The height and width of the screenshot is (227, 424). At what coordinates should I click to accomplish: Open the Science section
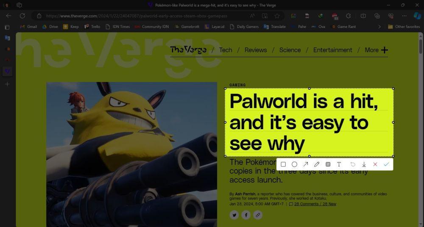(x=290, y=50)
